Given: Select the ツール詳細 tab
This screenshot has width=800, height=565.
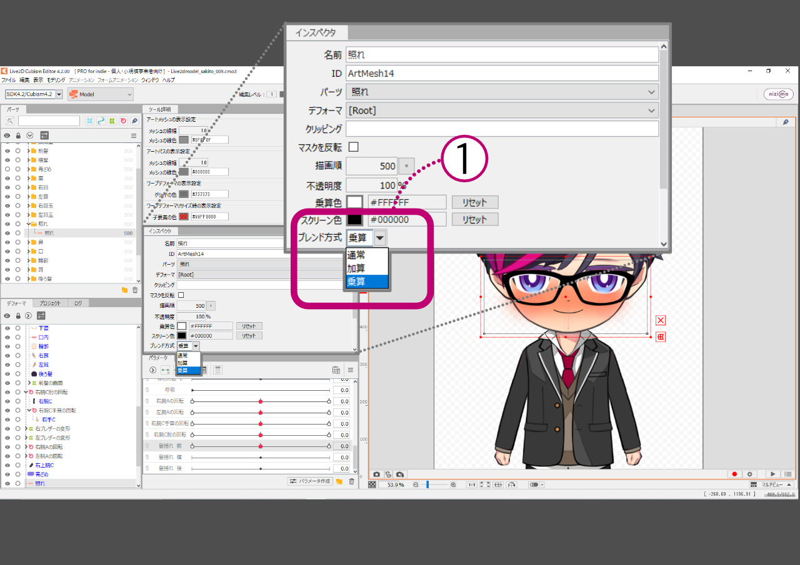Looking at the screenshot, I should [159, 109].
